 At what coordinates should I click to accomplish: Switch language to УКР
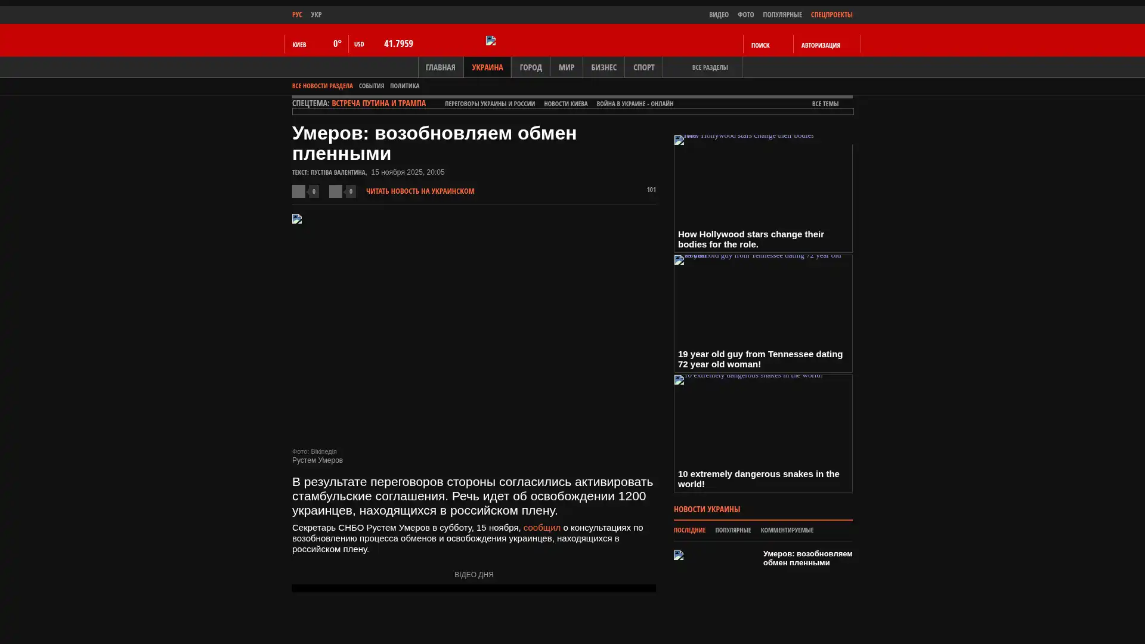316,15
